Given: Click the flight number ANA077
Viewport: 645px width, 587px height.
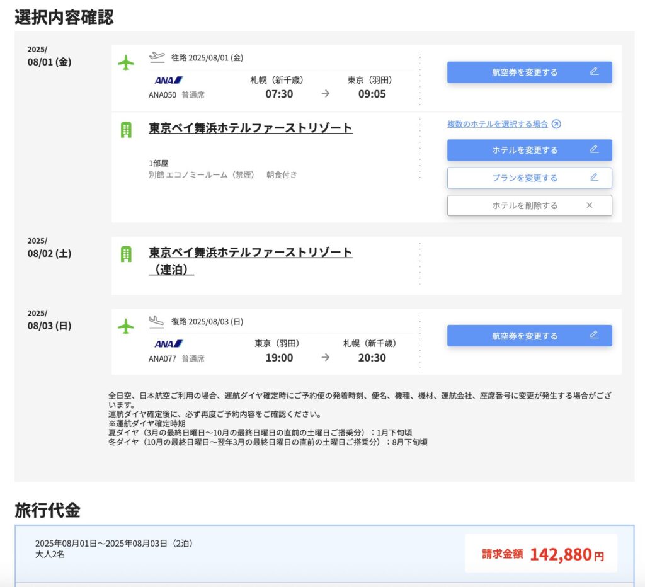Looking at the screenshot, I should pos(162,359).
